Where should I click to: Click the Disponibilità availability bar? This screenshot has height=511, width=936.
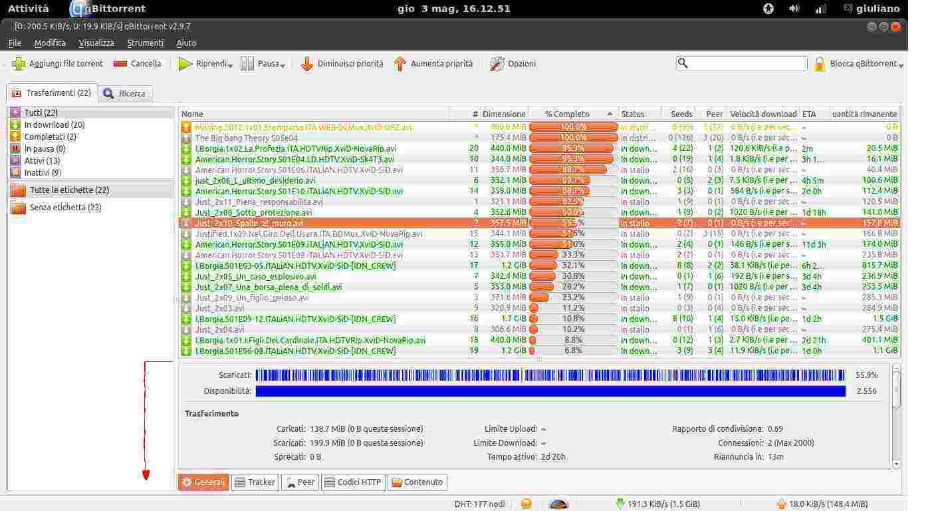(x=550, y=391)
